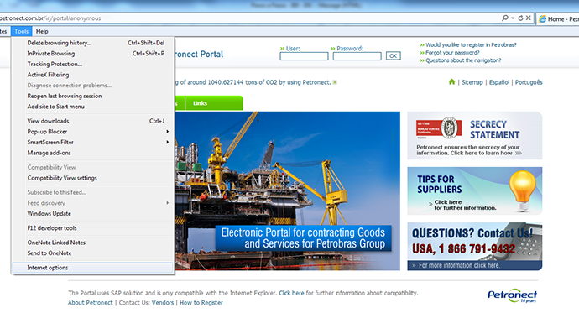Switch language to Português
579x313 pixels.
(529, 82)
